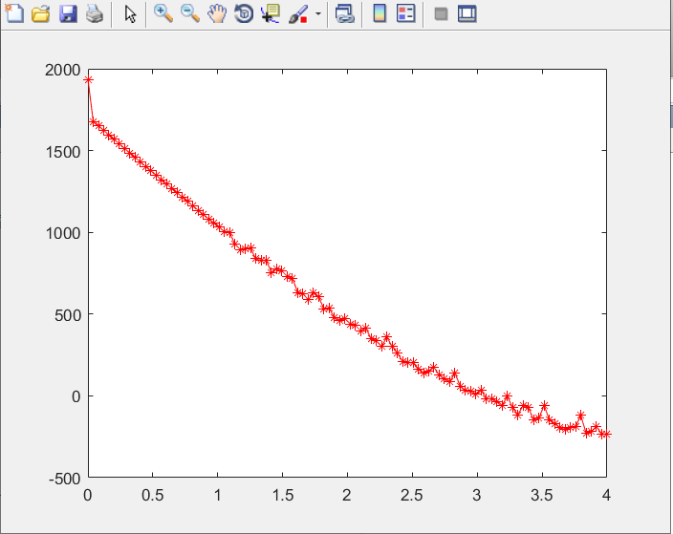The image size is (673, 534).
Task: Insert a legend
Action: [406, 13]
